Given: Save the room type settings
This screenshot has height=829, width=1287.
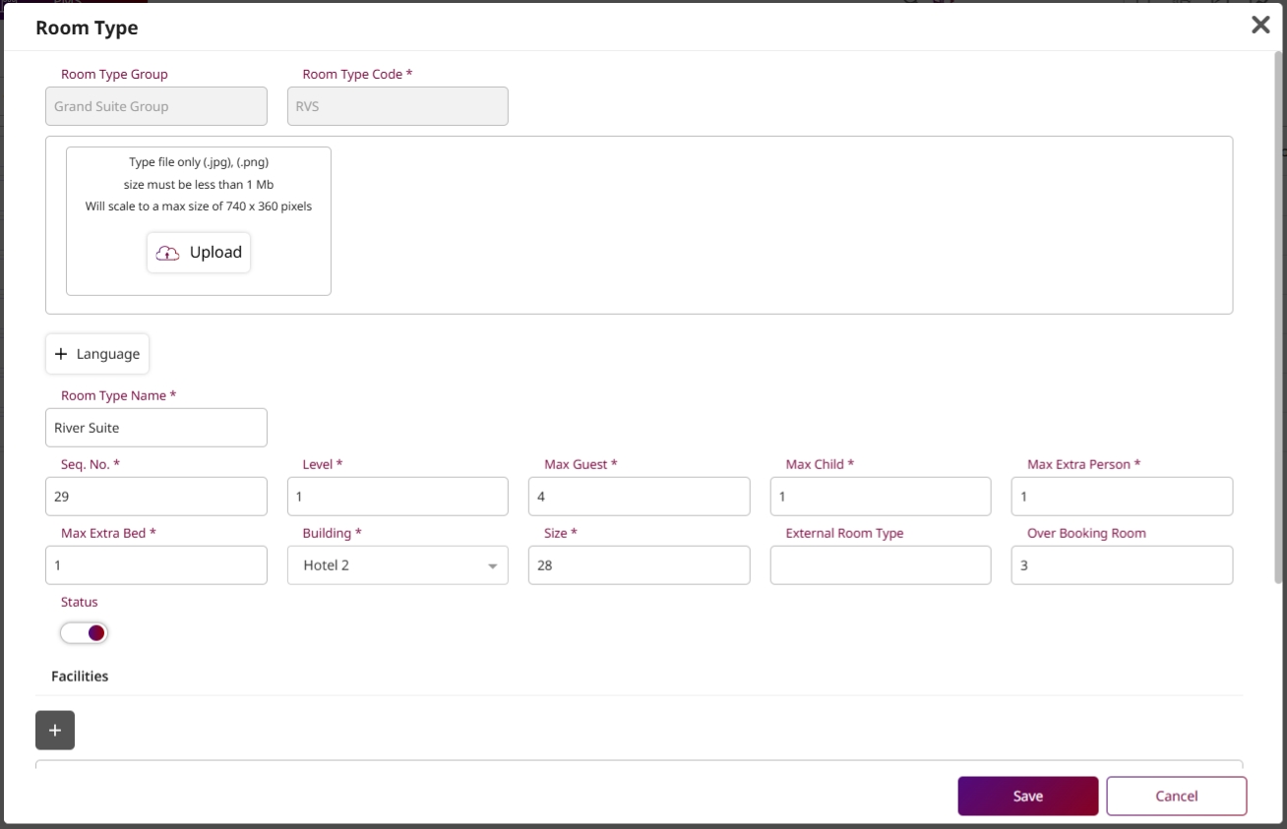Looking at the screenshot, I should tap(1027, 797).
